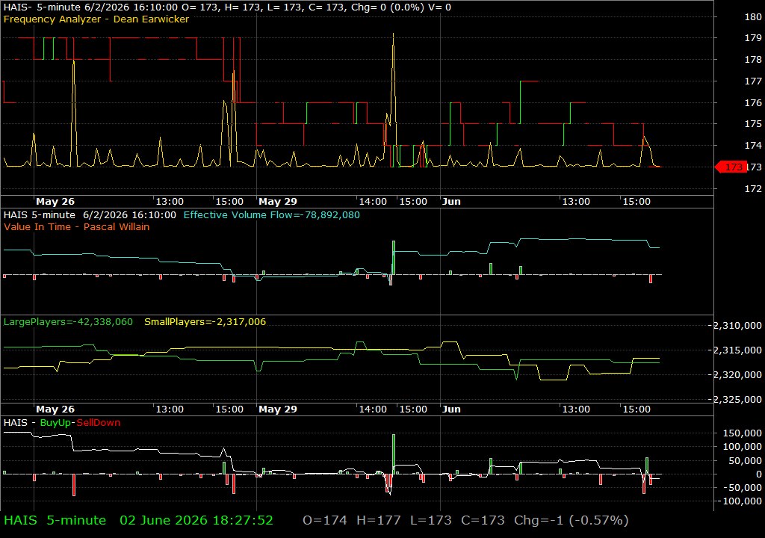Image resolution: width=765 pixels, height=538 pixels.
Task: Click May 29 date on lower time axis
Action: point(278,409)
